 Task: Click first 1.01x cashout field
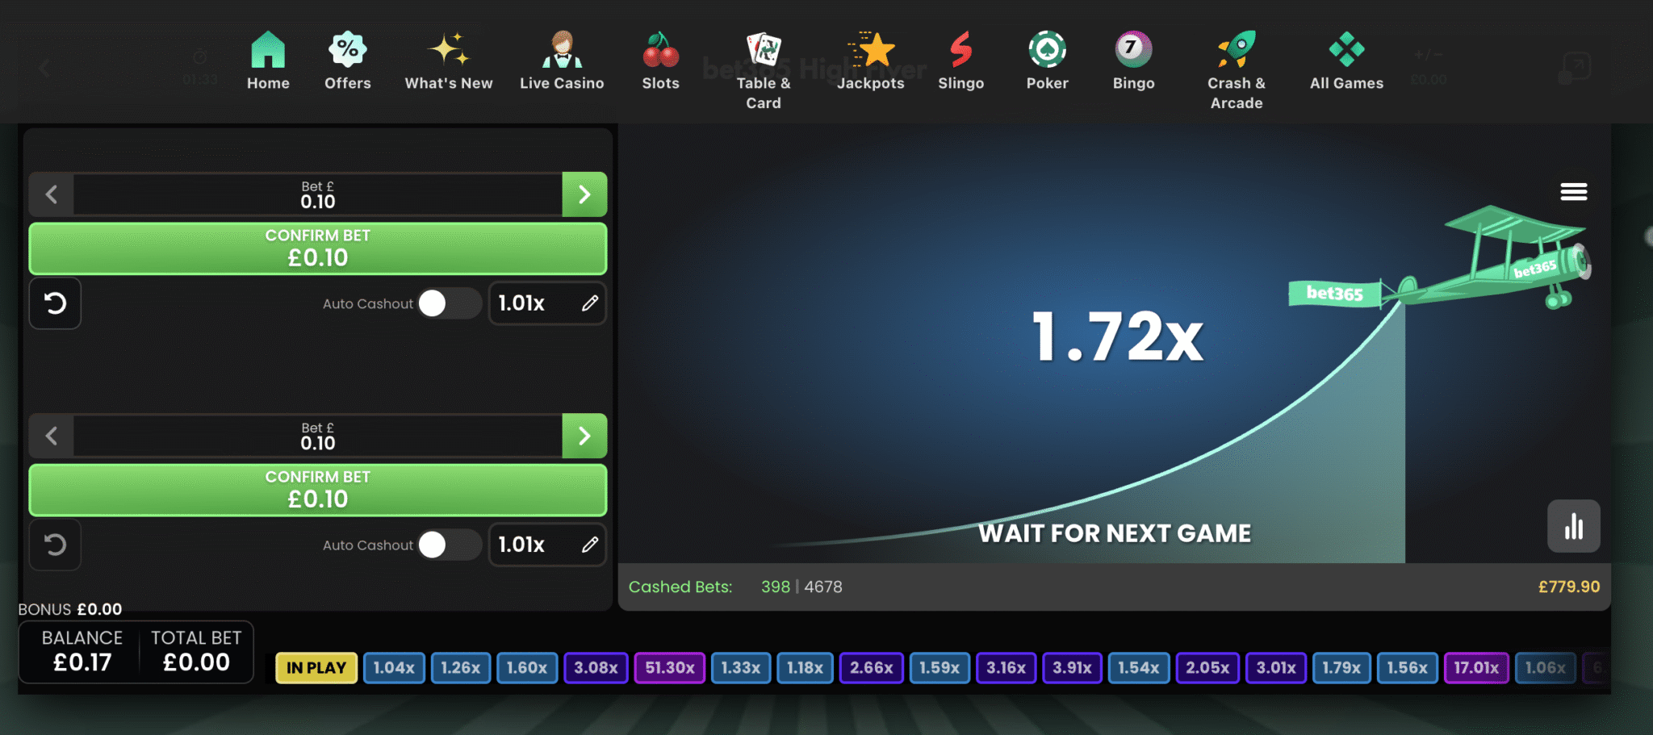pyautogui.click(x=547, y=303)
